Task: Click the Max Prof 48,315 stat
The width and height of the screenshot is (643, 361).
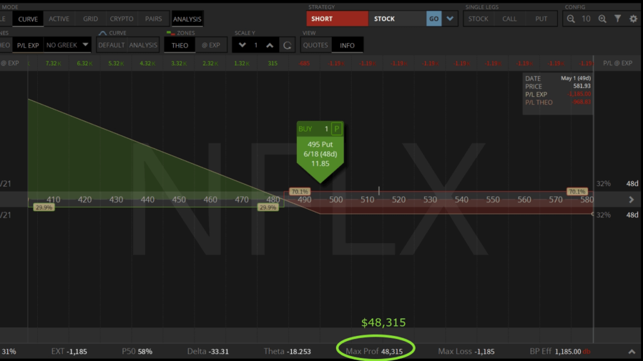Action: [374, 352]
